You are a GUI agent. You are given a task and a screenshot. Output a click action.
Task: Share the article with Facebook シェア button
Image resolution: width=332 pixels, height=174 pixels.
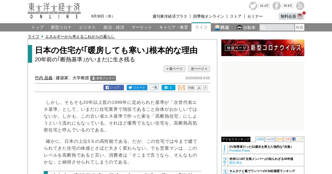pos(114,88)
